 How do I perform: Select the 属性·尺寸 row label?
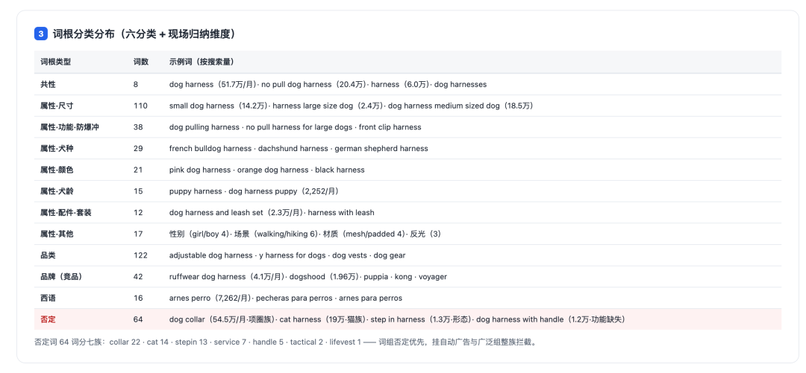click(x=57, y=106)
